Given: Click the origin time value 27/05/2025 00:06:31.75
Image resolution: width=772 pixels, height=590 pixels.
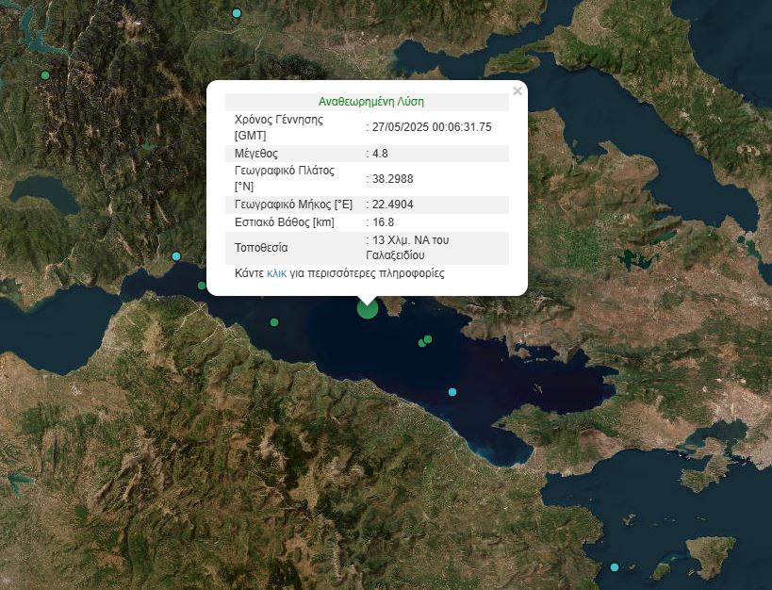Looking at the screenshot, I should pyautogui.click(x=432, y=127).
